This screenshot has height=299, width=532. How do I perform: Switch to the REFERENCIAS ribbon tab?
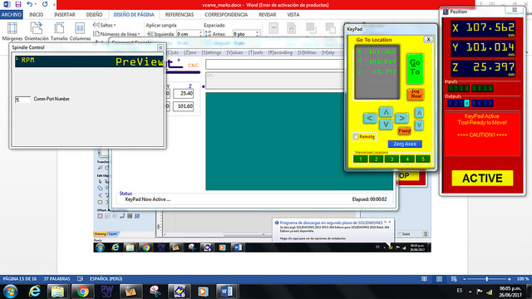click(180, 15)
